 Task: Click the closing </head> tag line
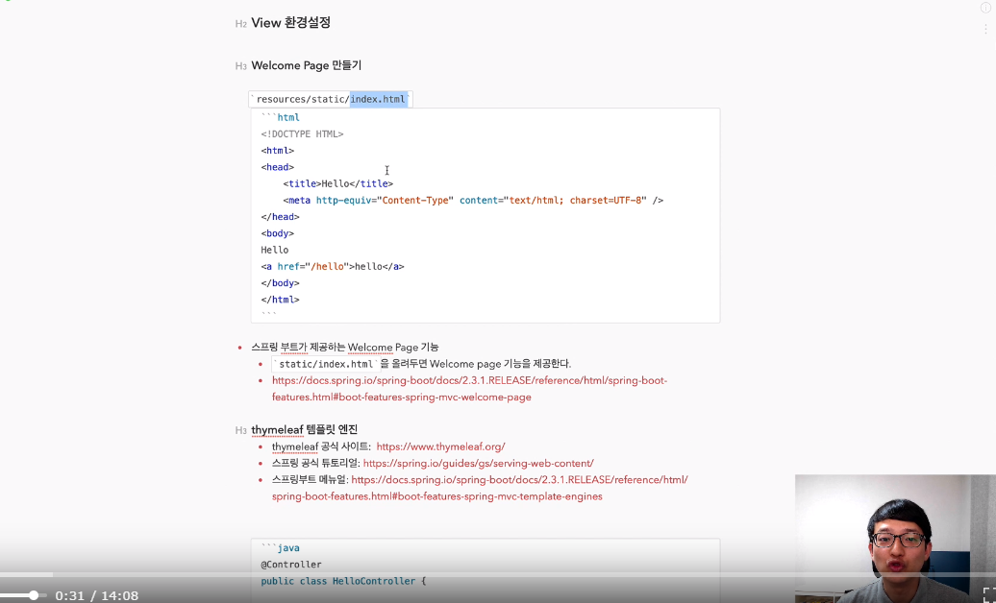click(x=280, y=216)
